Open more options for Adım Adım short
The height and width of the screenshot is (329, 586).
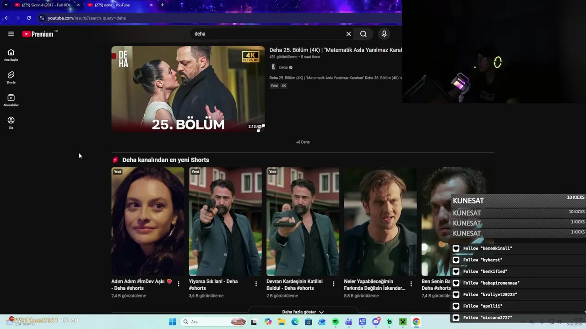pyautogui.click(x=179, y=284)
